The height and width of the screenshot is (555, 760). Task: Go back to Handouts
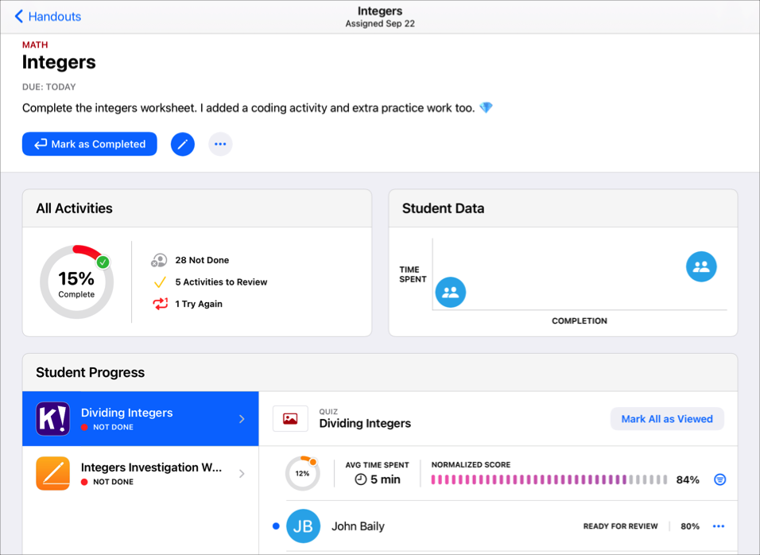coord(48,17)
